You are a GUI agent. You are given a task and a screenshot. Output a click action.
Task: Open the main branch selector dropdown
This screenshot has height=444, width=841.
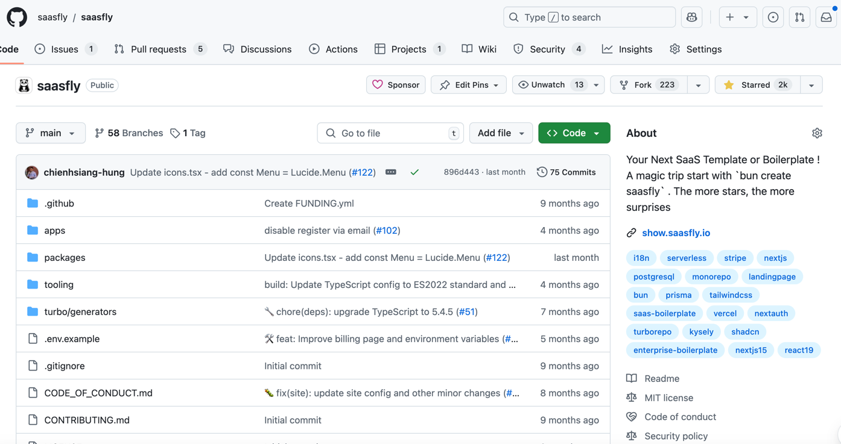51,133
